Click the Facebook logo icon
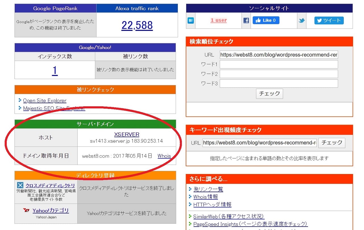The image size is (364, 230). pyautogui.click(x=246, y=20)
